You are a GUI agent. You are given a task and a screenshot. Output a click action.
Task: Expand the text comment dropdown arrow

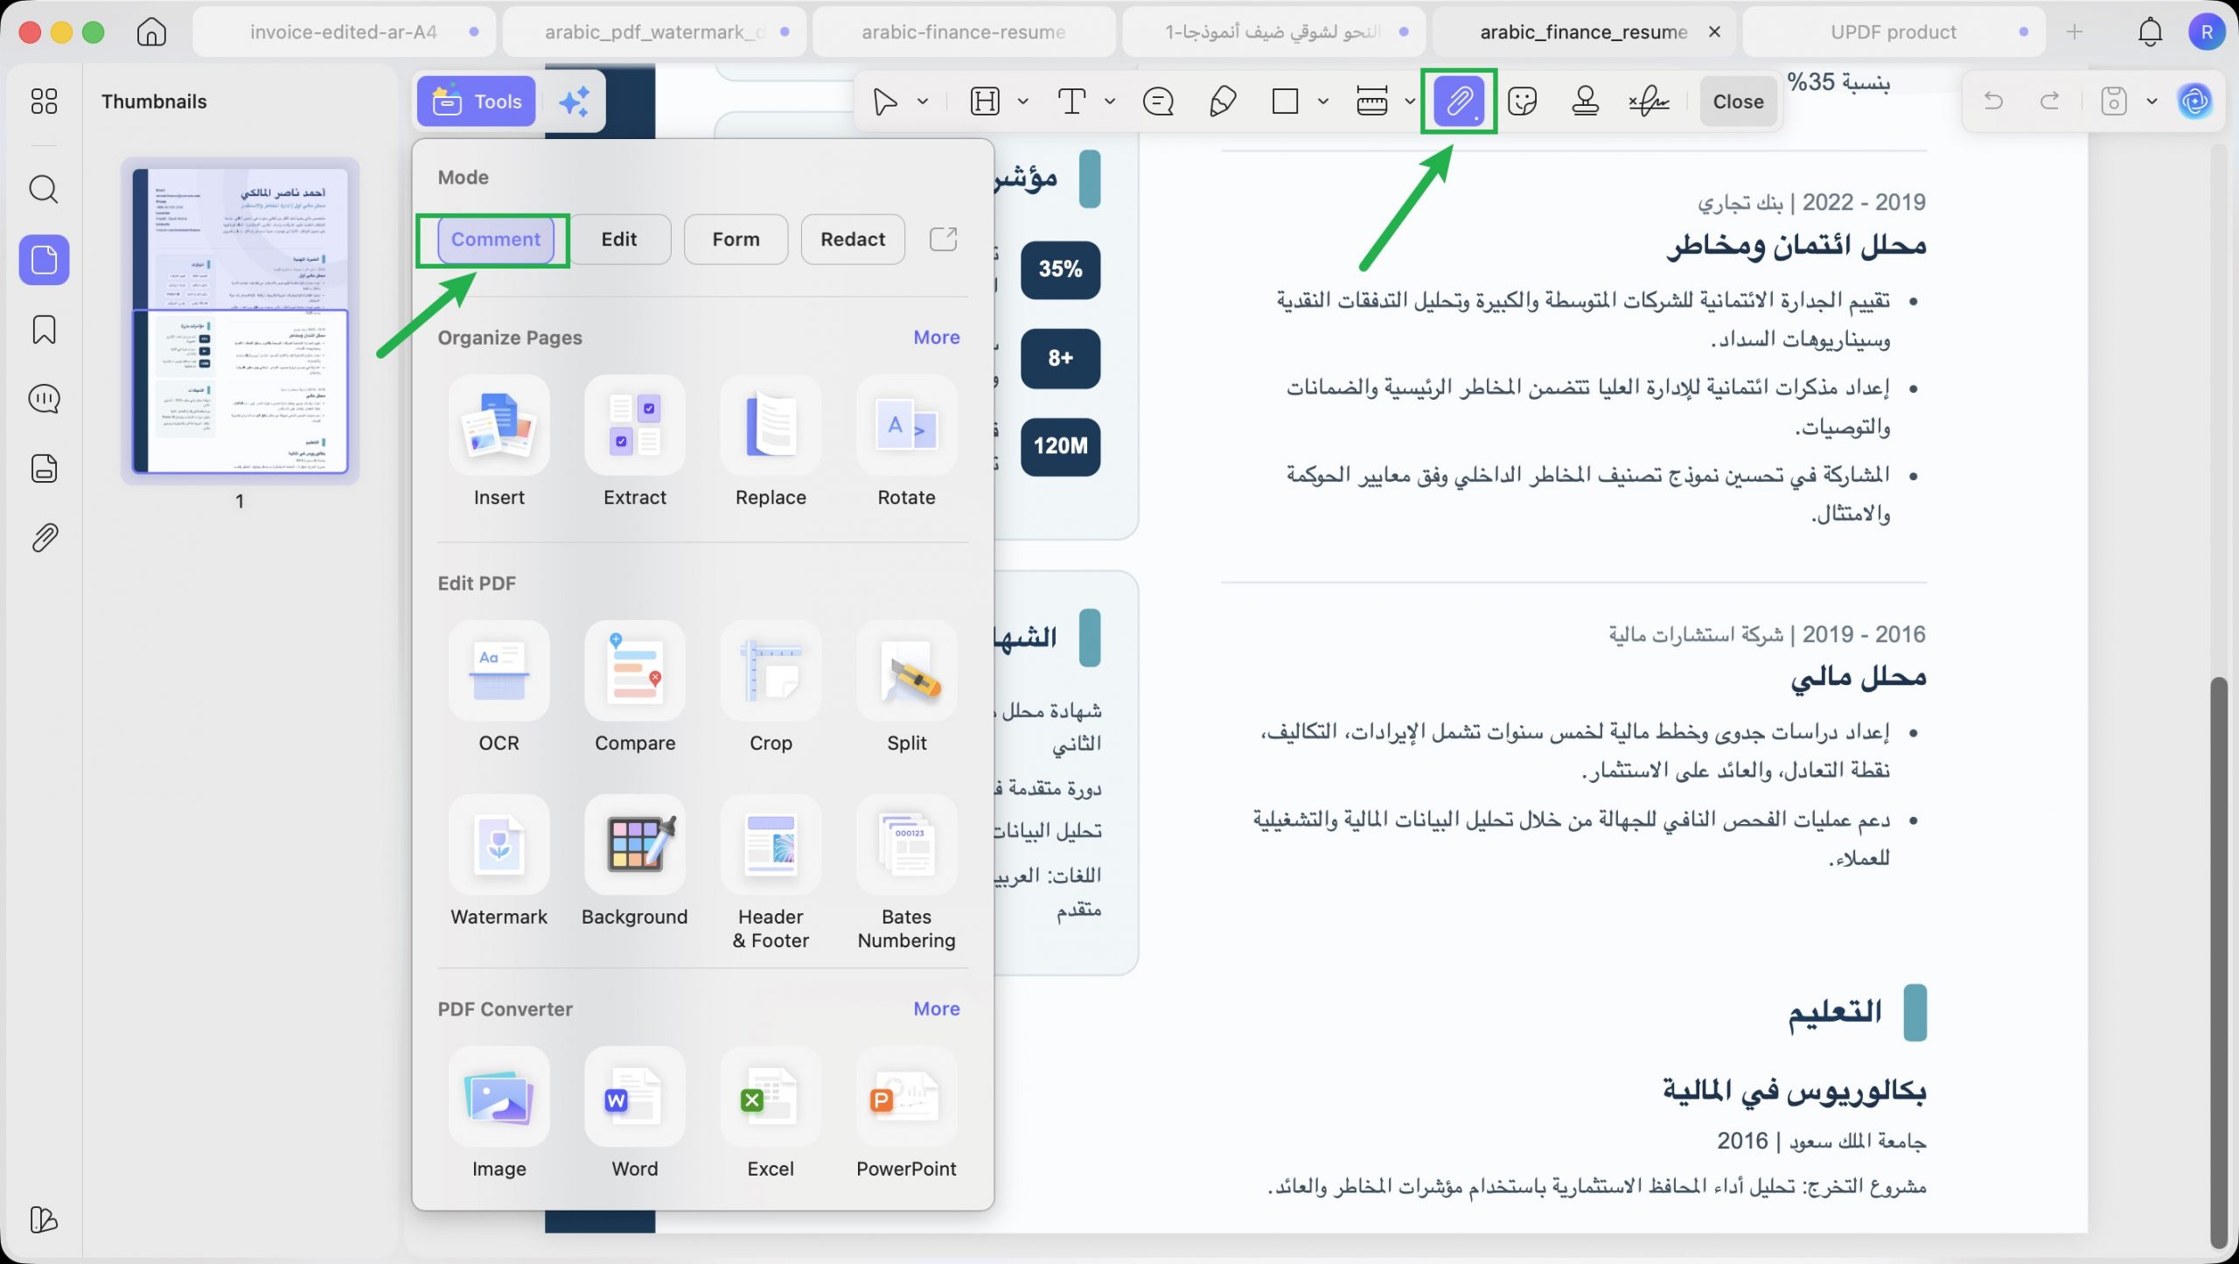point(1110,101)
